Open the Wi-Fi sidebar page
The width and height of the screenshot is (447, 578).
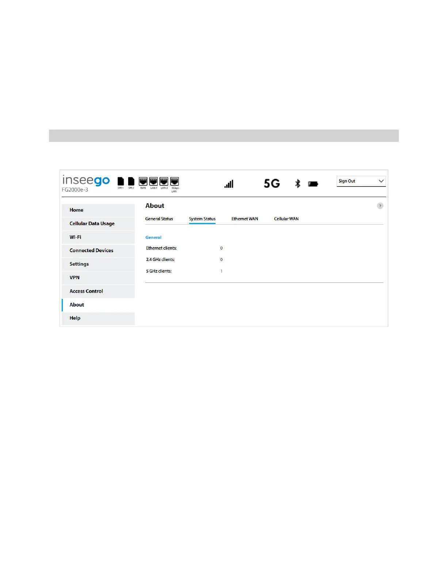pos(98,237)
